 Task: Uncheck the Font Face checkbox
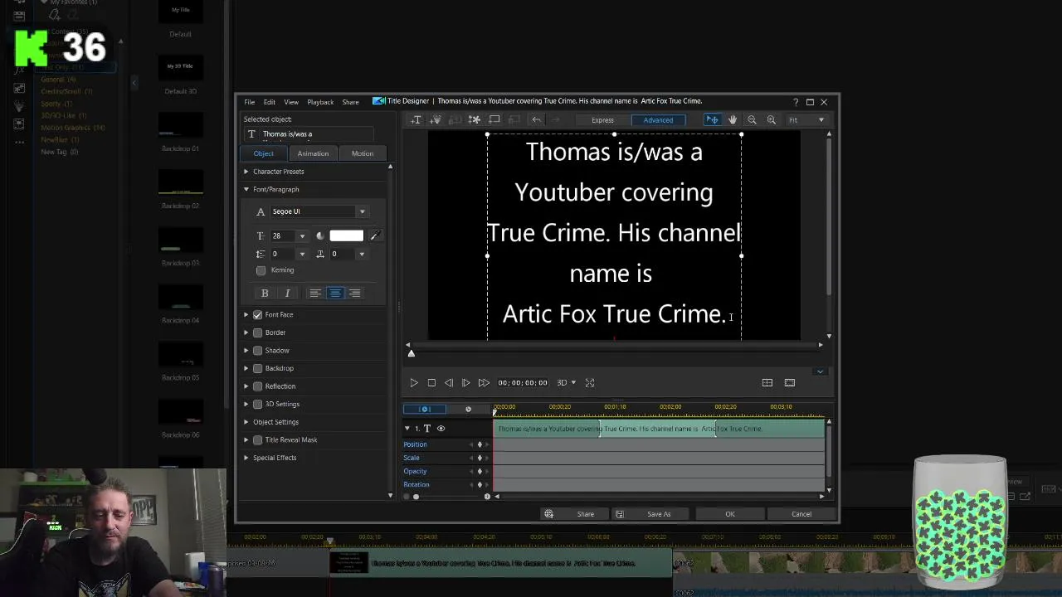[258, 315]
